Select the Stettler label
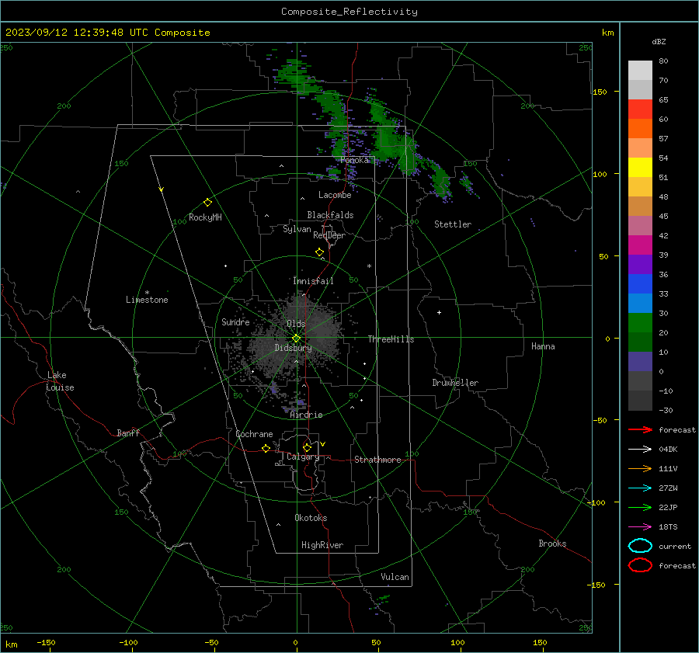 (453, 224)
